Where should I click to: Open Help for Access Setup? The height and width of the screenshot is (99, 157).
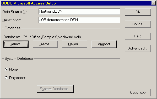coord(138,36)
